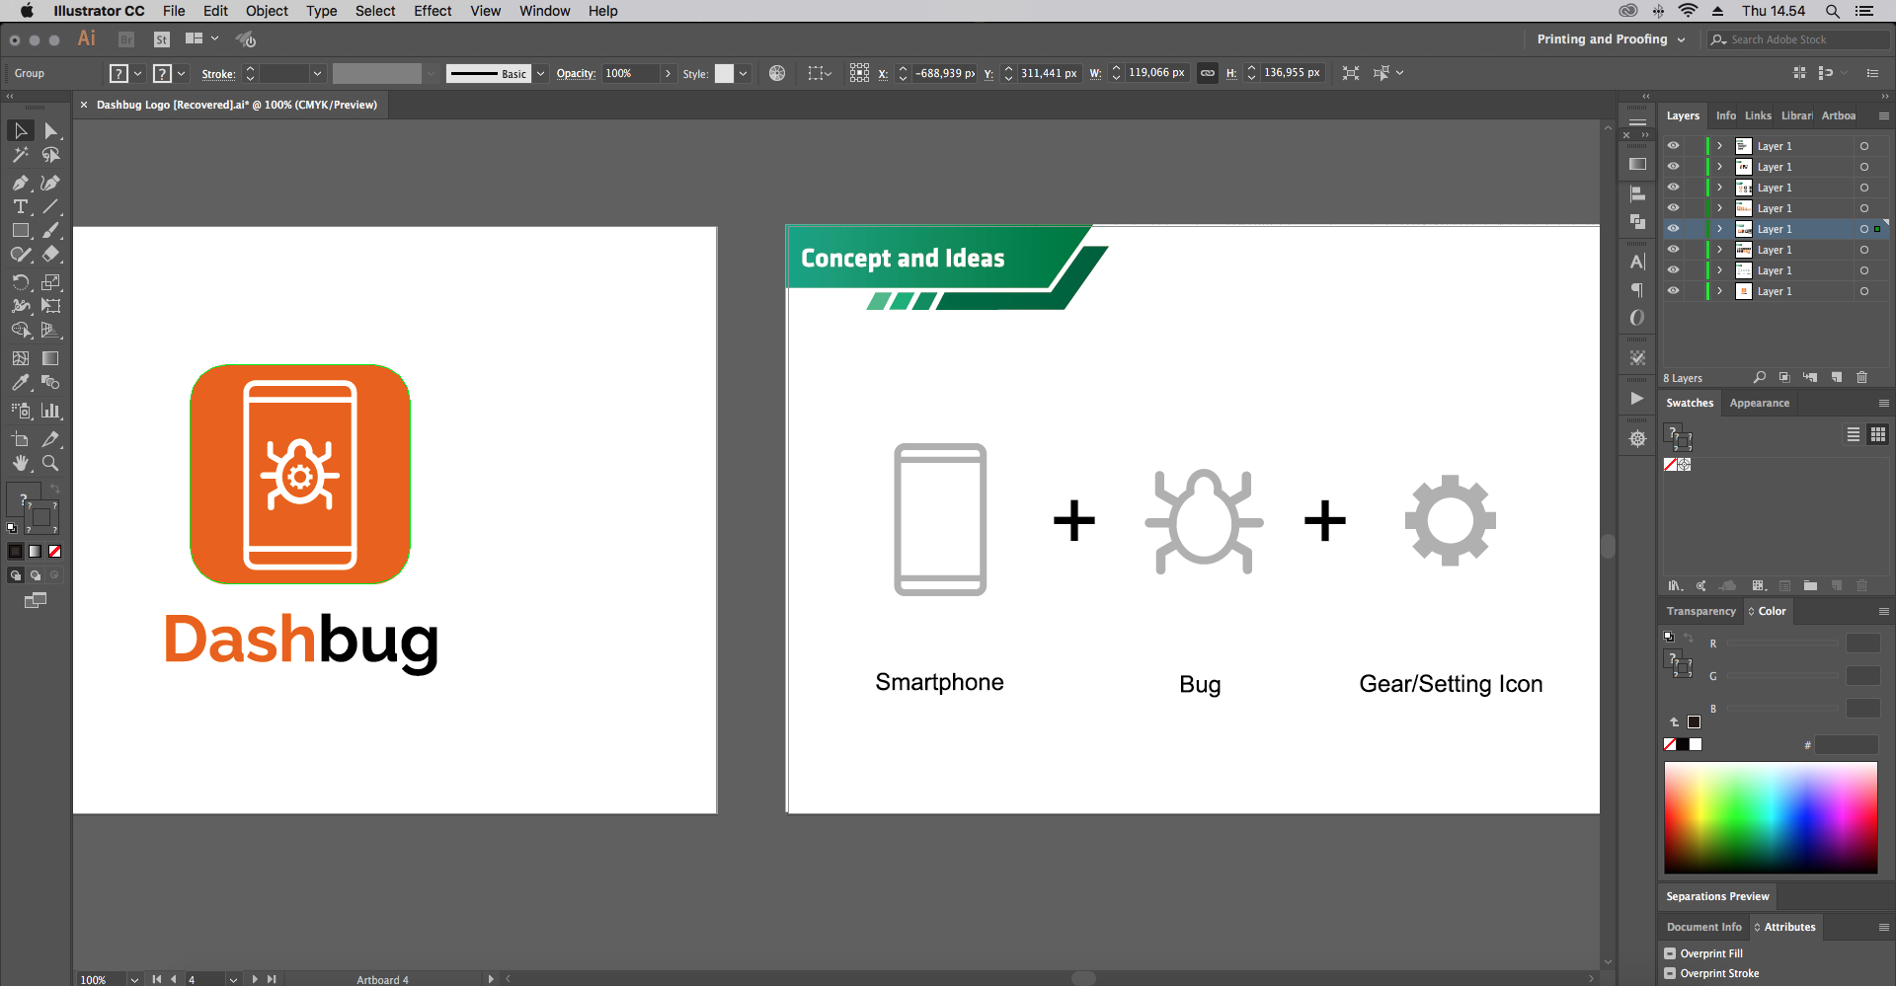The height and width of the screenshot is (986, 1896).
Task: Click the delete layer trash icon
Action: tap(1862, 378)
